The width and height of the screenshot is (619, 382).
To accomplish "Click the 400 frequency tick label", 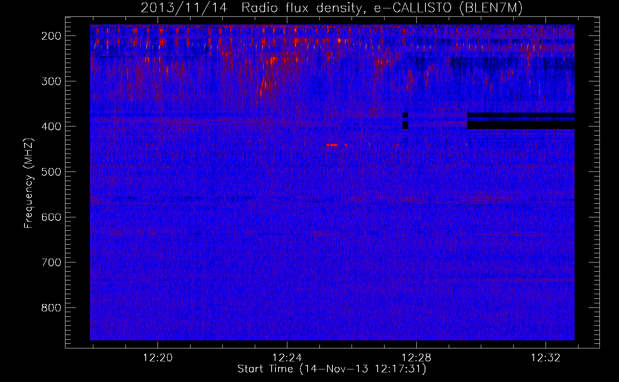I will (x=51, y=126).
